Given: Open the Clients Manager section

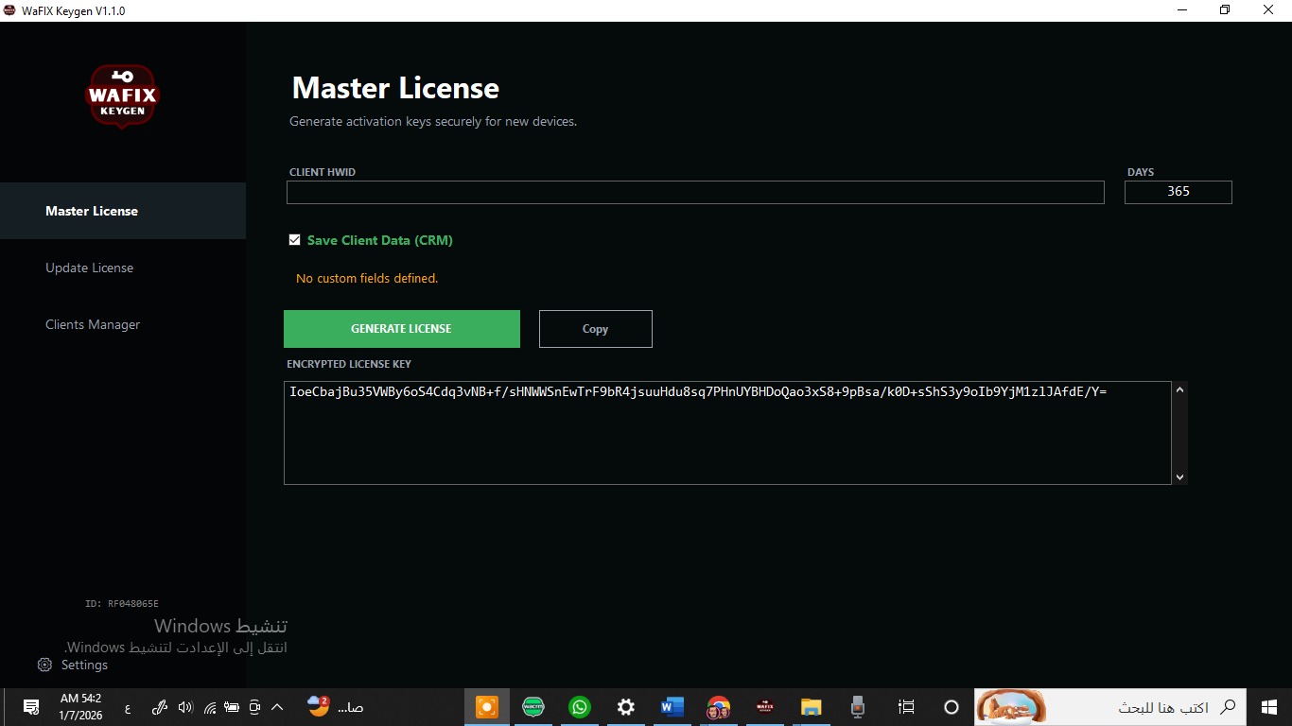Looking at the screenshot, I should (93, 324).
